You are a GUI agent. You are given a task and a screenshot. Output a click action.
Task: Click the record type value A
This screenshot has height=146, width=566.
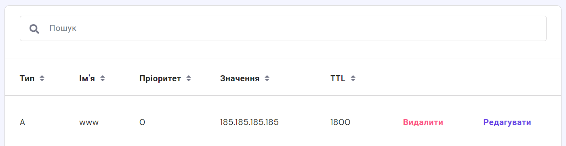[x=22, y=122]
